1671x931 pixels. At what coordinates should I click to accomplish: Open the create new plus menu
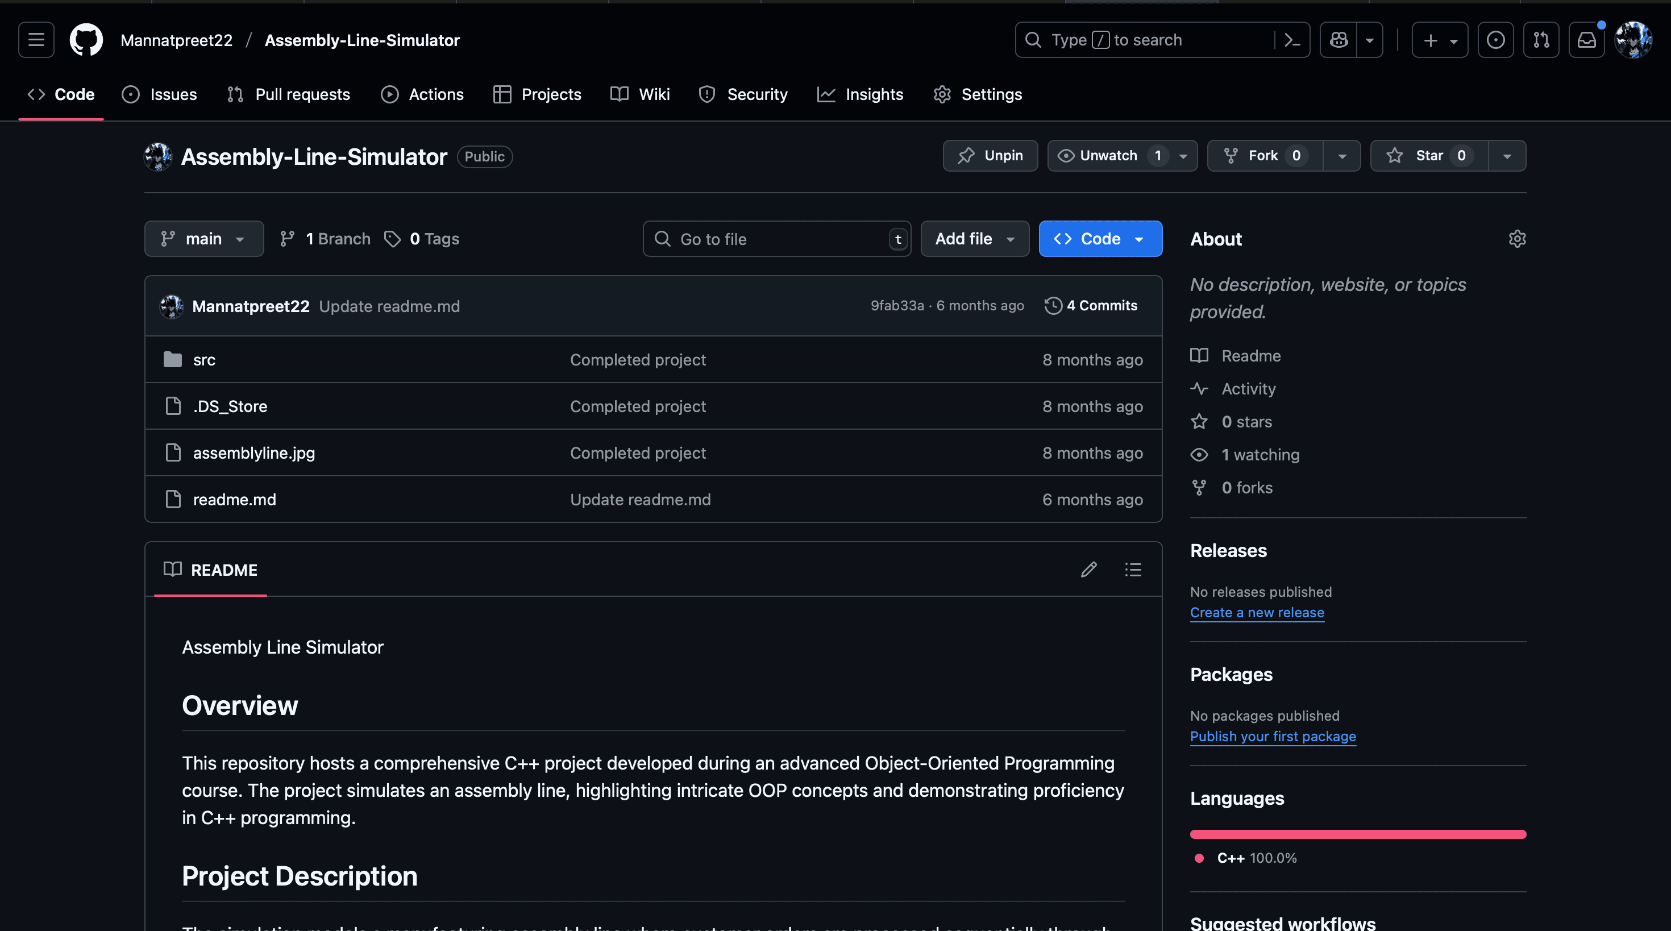click(1440, 40)
